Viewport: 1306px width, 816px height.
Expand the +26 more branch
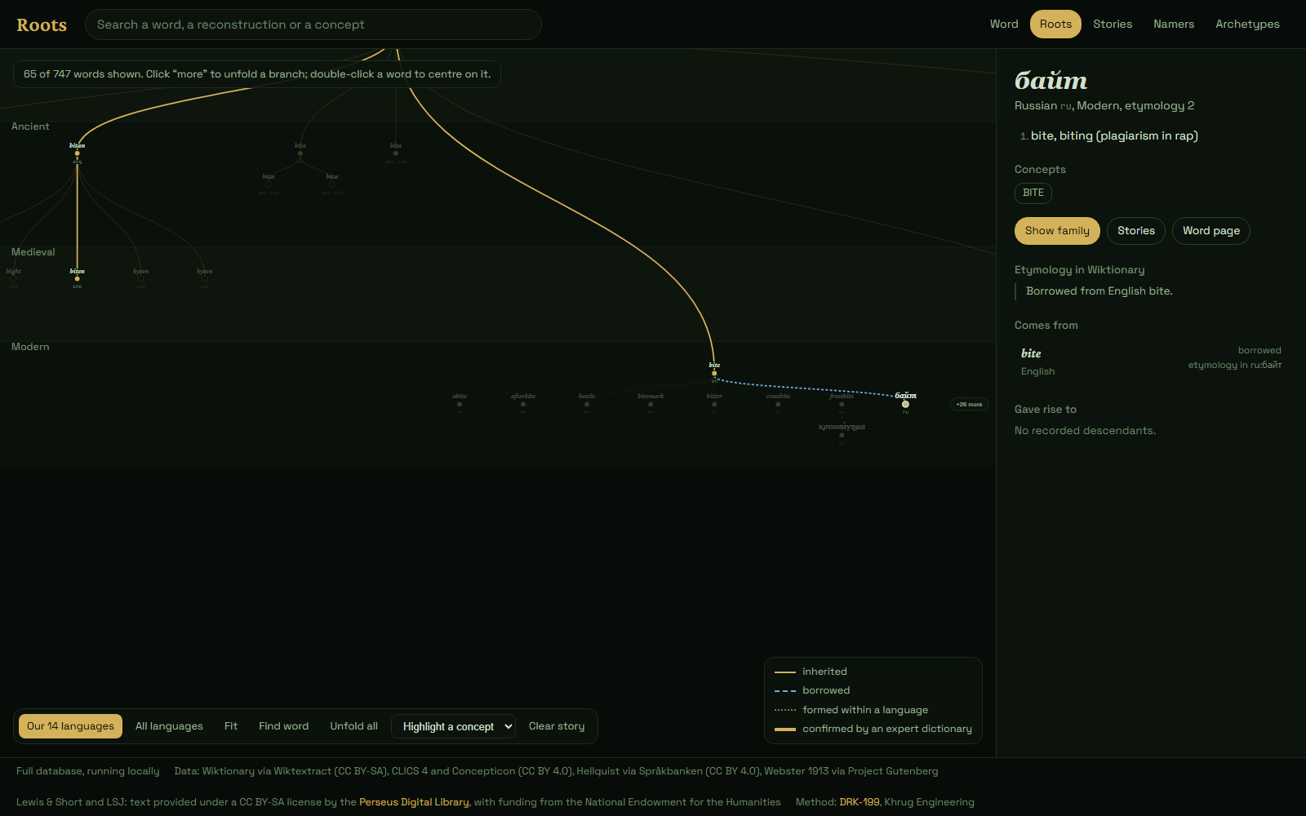[x=969, y=404]
